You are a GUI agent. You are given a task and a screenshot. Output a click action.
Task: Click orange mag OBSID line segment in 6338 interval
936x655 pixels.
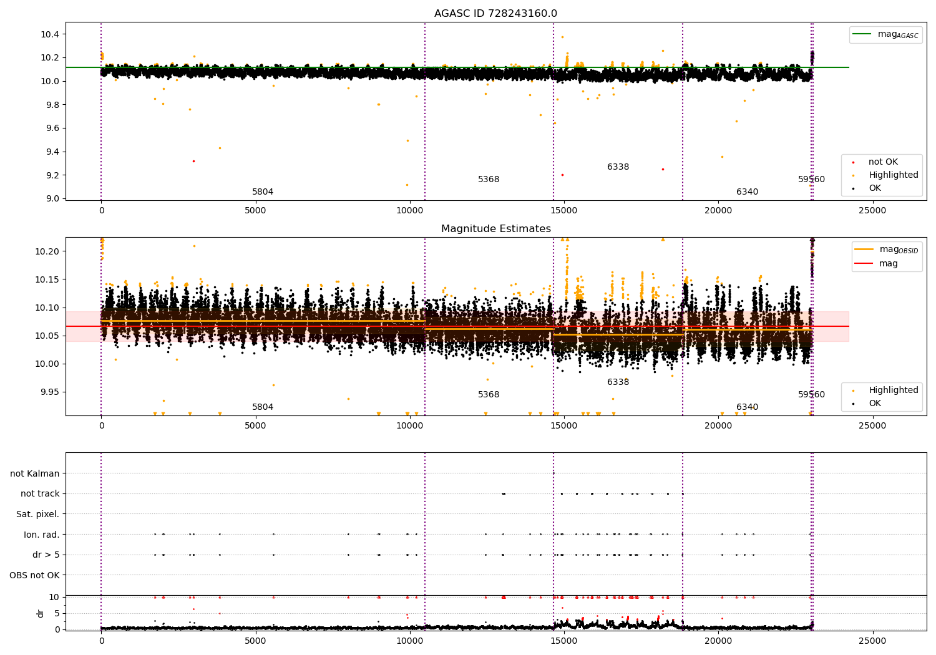coord(618,335)
